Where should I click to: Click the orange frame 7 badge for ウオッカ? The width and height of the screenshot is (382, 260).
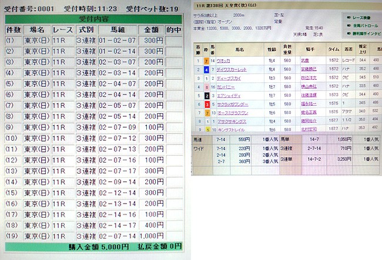(x=205, y=60)
